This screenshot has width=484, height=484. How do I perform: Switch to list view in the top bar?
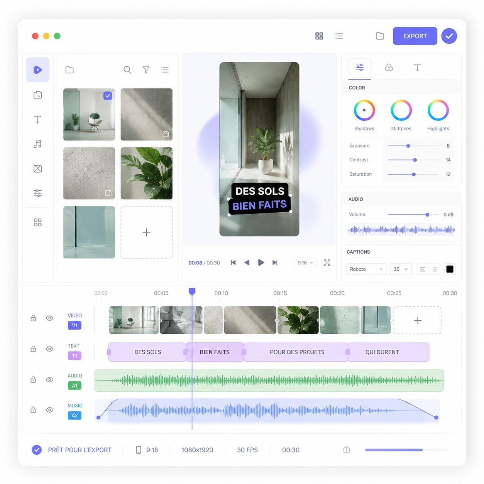339,36
